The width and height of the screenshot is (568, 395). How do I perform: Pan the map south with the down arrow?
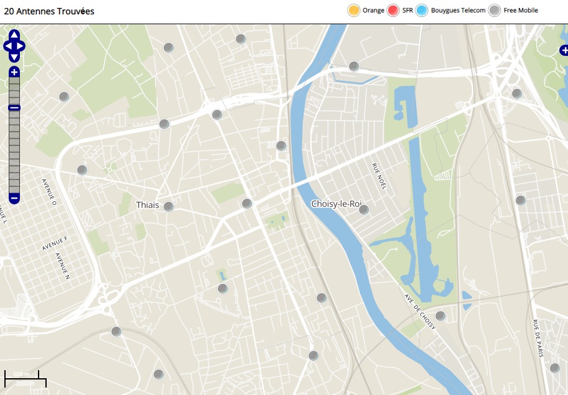pyautogui.click(x=14, y=57)
